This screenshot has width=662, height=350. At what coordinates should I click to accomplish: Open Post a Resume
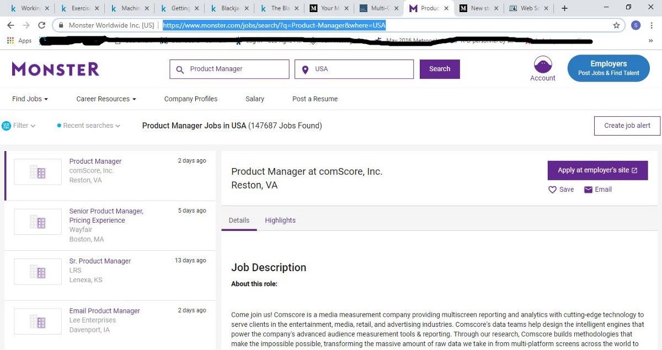click(315, 99)
